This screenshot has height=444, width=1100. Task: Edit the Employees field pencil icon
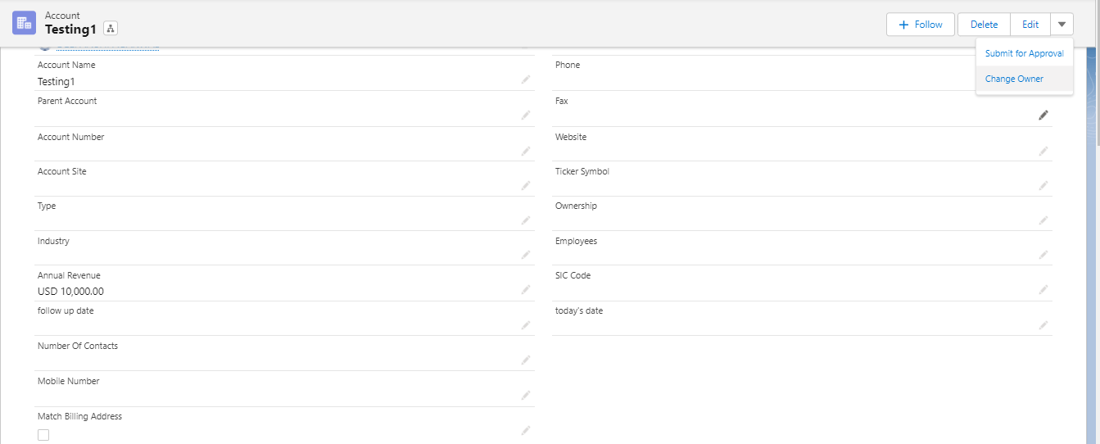(1043, 255)
